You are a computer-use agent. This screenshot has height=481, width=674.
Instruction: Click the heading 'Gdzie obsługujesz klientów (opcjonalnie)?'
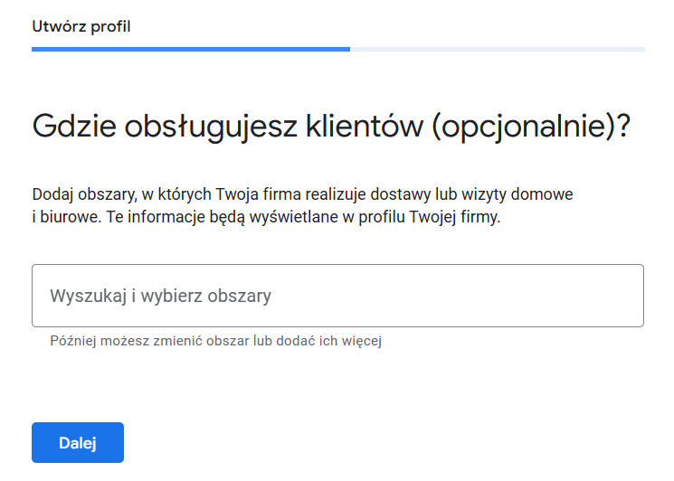(331, 127)
